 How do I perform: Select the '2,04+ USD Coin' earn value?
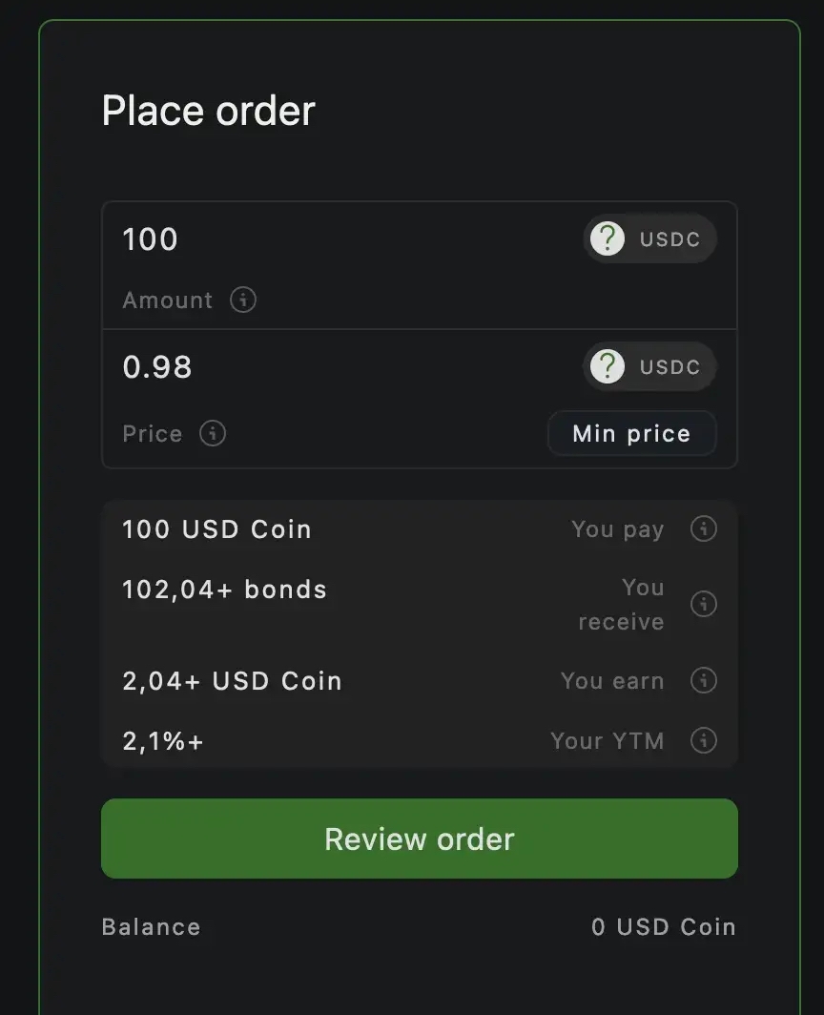pos(232,681)
